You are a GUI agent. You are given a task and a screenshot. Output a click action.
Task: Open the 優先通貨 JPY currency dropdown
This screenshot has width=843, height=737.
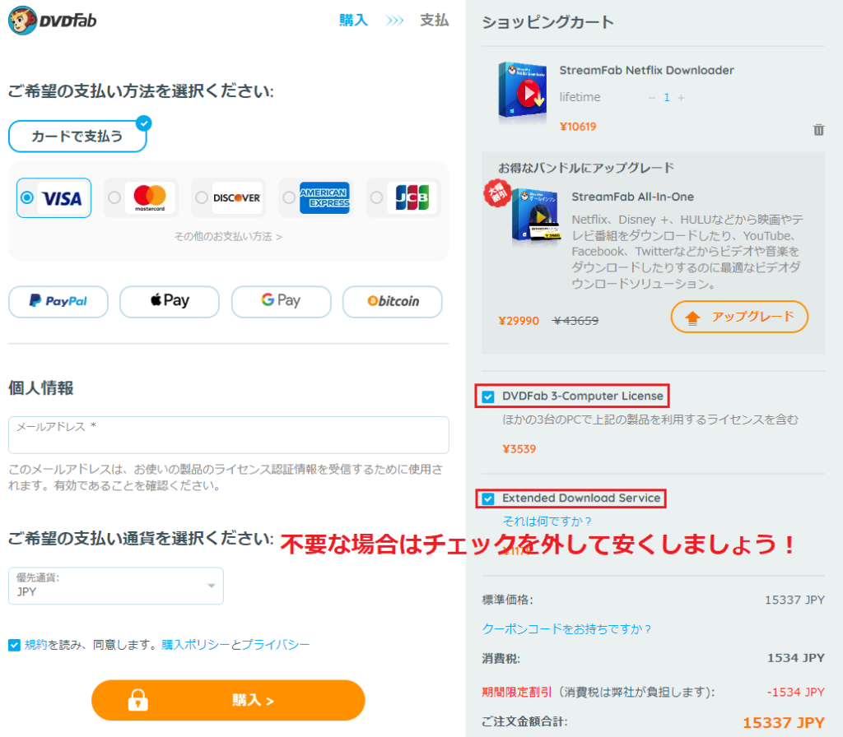[115, 586]
